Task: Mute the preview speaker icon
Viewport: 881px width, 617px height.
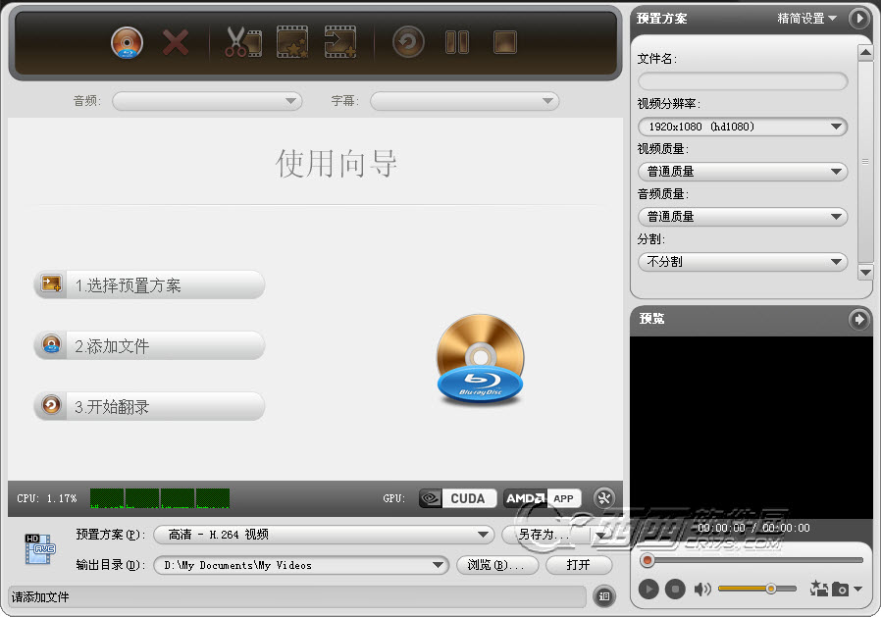Action: point(702,589)
